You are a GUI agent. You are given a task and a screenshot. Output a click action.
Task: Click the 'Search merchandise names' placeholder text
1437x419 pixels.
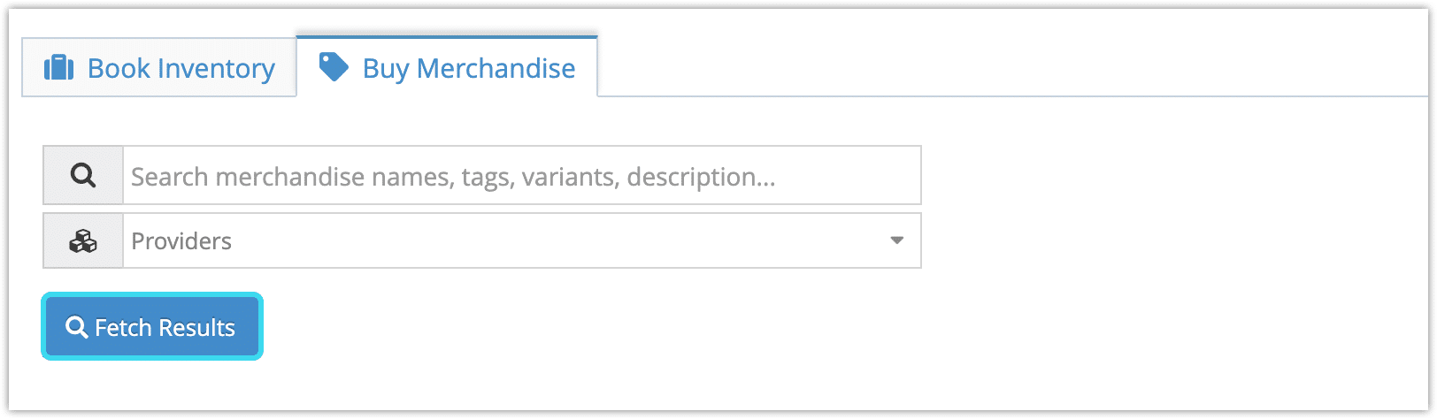(292, 177)
